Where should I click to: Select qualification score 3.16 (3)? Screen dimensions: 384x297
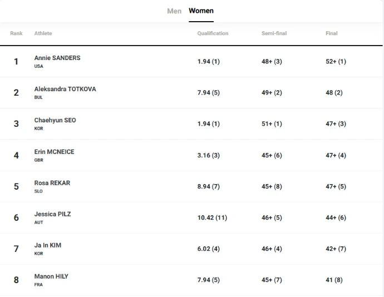[208, 155]
